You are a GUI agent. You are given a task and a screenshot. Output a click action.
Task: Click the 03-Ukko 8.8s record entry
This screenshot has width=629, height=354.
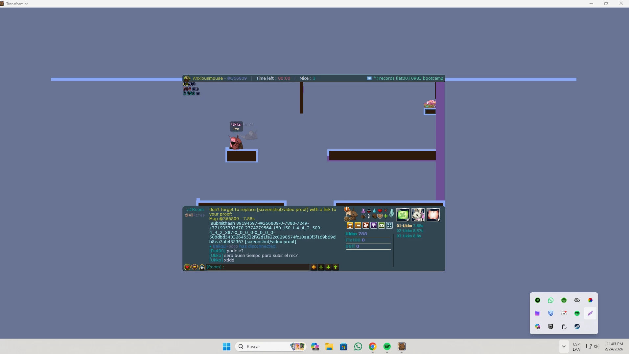(x=408, y=236)
